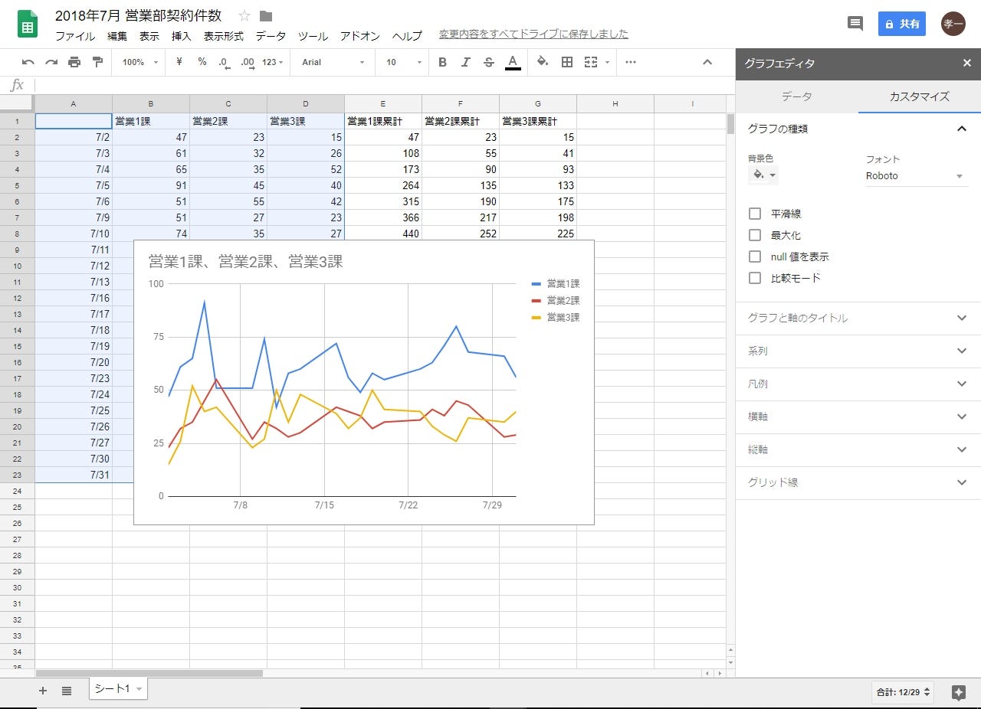
Task: Click the redo arrow icon
Action: click(51, 62)
